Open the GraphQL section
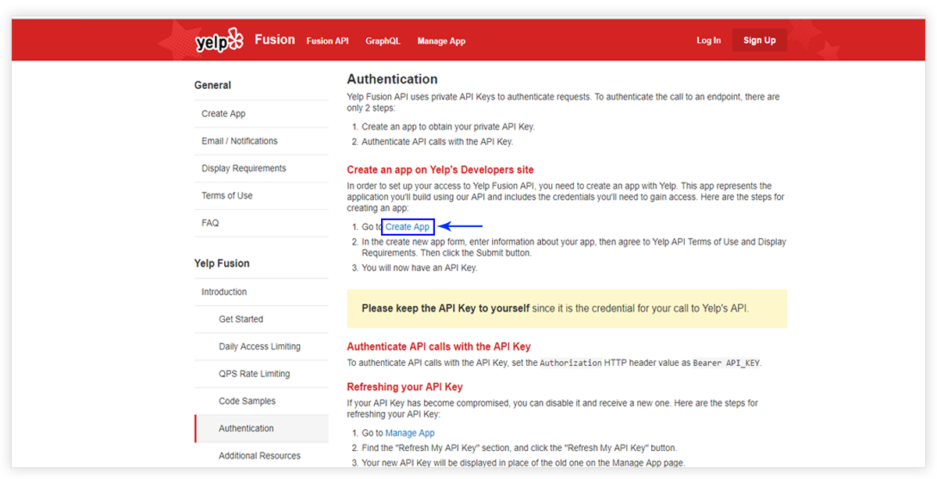This screenshot has width=937, height=479. [x=383, y=41]
